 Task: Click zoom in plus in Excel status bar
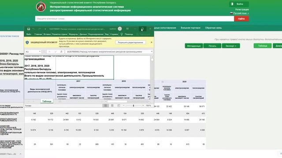click(143, 106)
